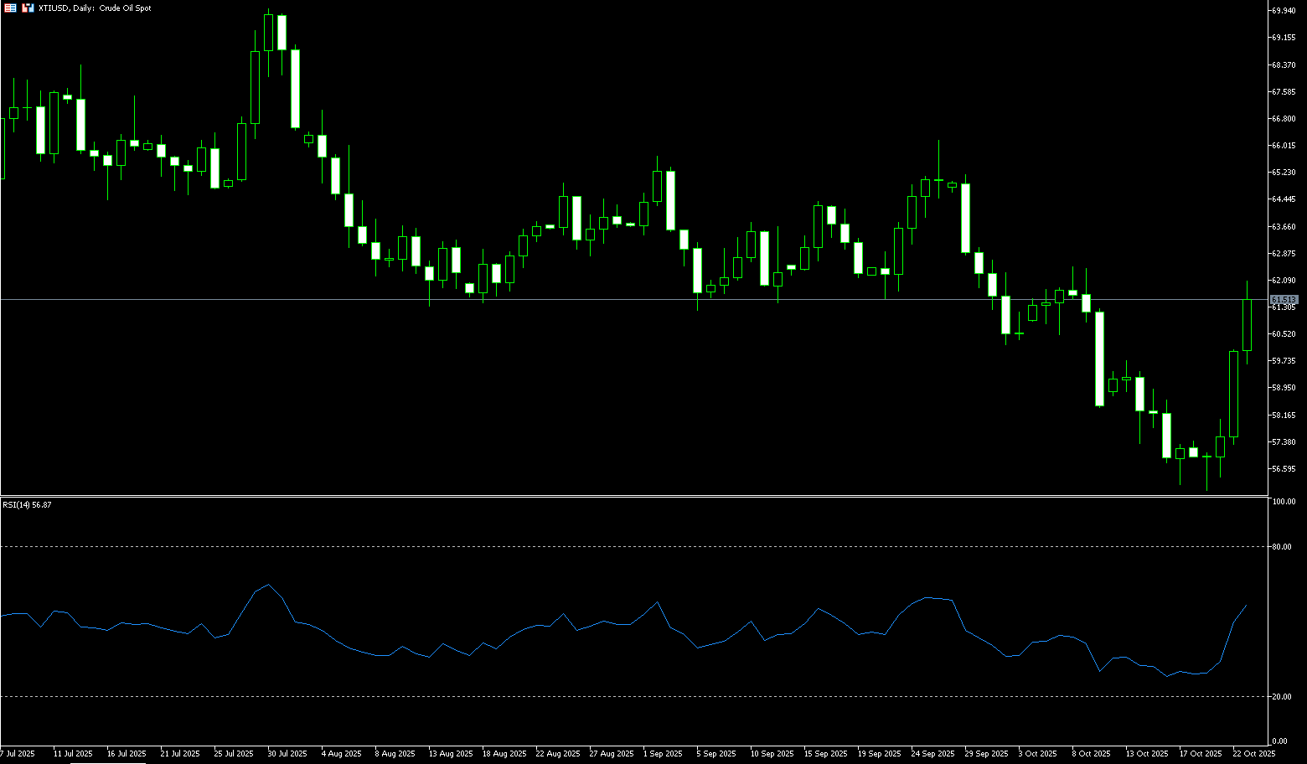1307x764 pixels.
Task: Click the dashed RSI 20 level line
Action: click(586, 696)
